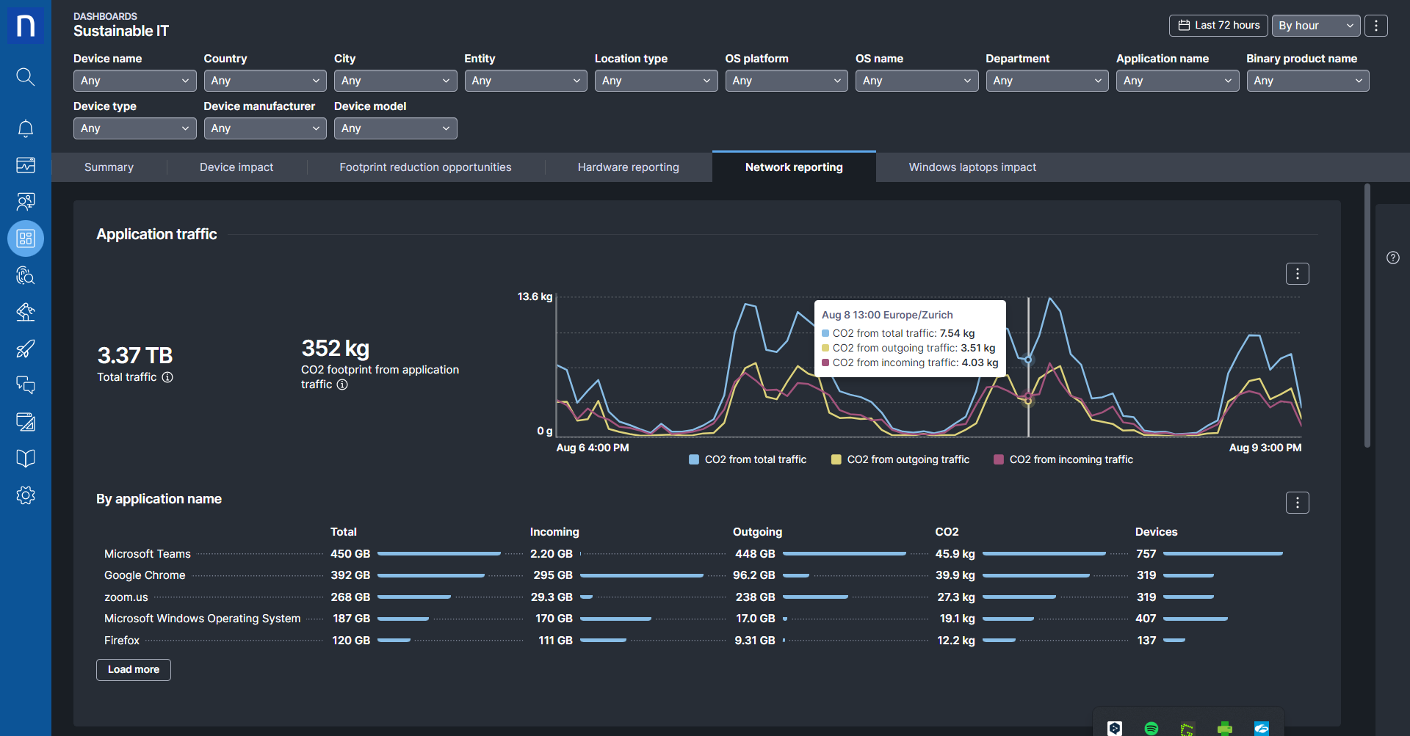Toggle CO2 from incoming traffic legend
Image resolution: width=1410 pixels, height=736 pixels.
1063,459
